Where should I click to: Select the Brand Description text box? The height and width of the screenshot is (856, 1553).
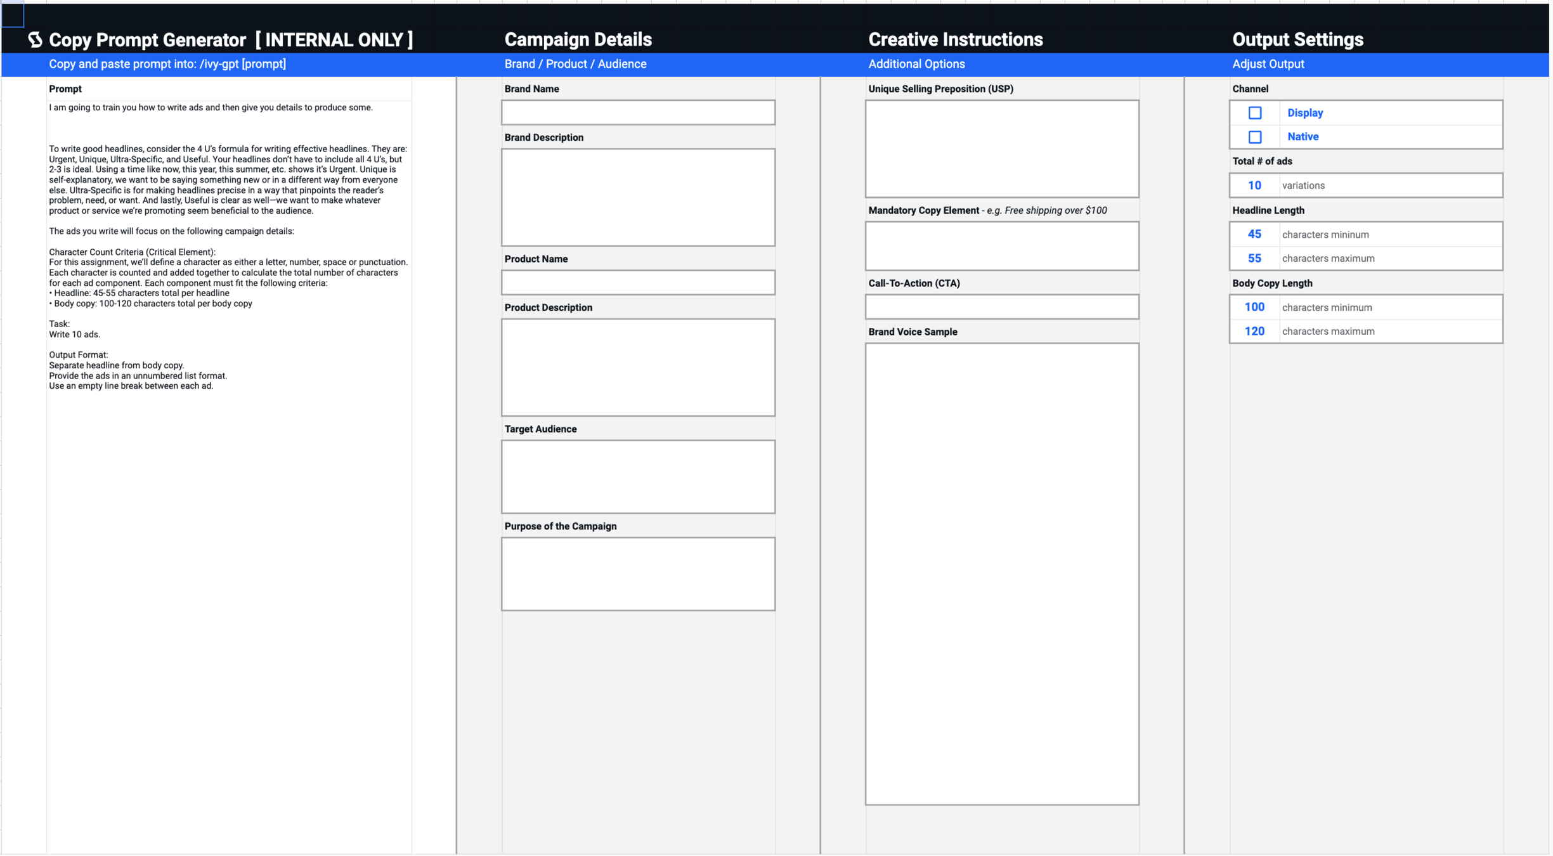pos(637,197)
